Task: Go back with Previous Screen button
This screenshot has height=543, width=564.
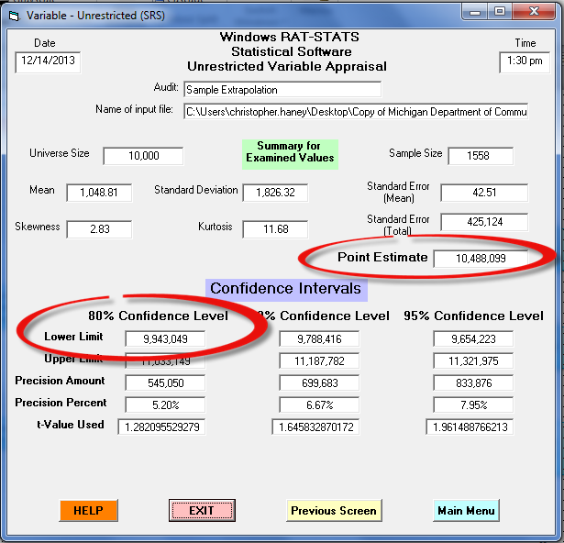Action: pyautogui.click(x=334, y=511)
